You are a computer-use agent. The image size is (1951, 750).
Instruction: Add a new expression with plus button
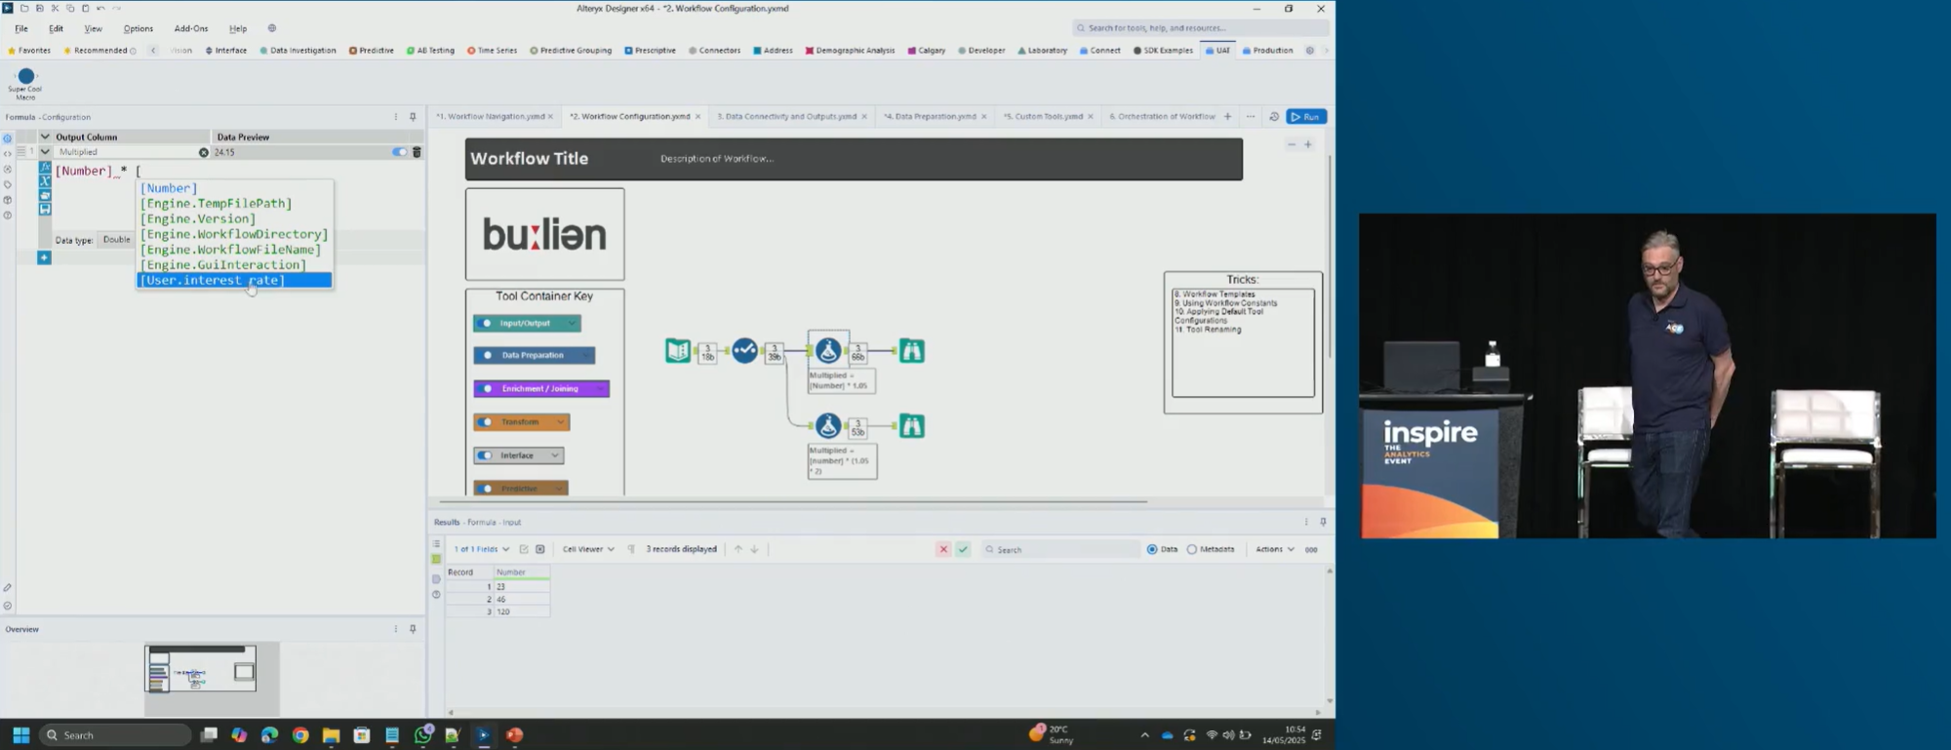44,257
